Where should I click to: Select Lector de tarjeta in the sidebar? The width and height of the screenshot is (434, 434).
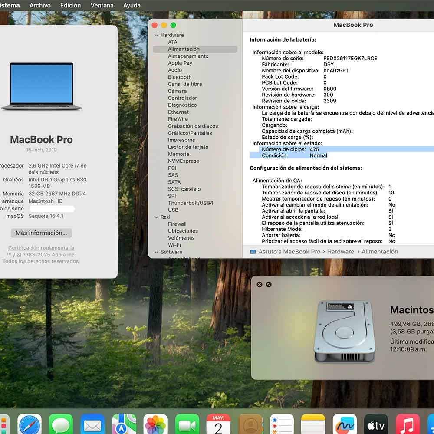point(188,147)
